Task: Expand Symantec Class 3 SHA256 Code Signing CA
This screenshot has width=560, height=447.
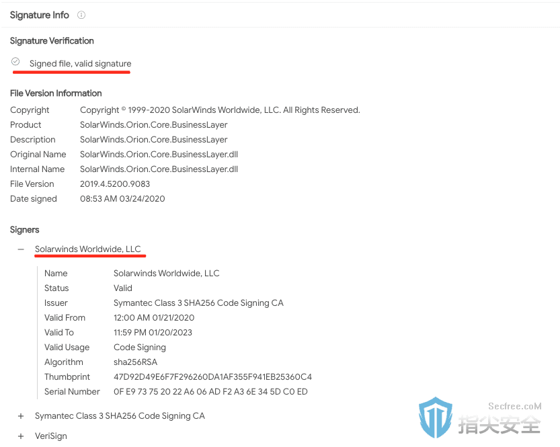Action: [x=21, y=416]
